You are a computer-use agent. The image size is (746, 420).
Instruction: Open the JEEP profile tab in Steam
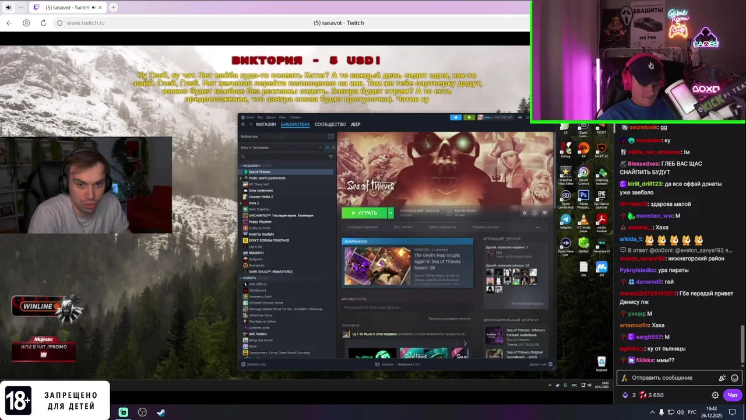[x=356, y=124]
